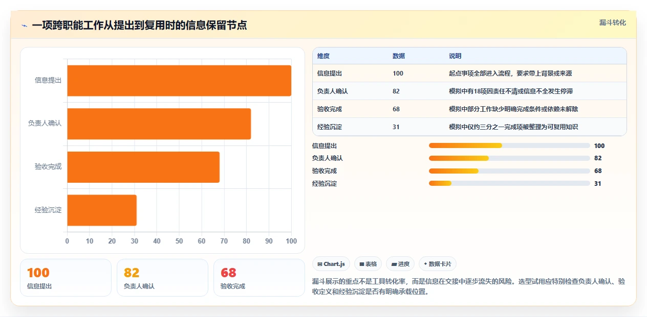Click the 信息提出 cell in the table's 维度 column
Viewport: 647px width, 317px height.
click(x=330, y=74)
